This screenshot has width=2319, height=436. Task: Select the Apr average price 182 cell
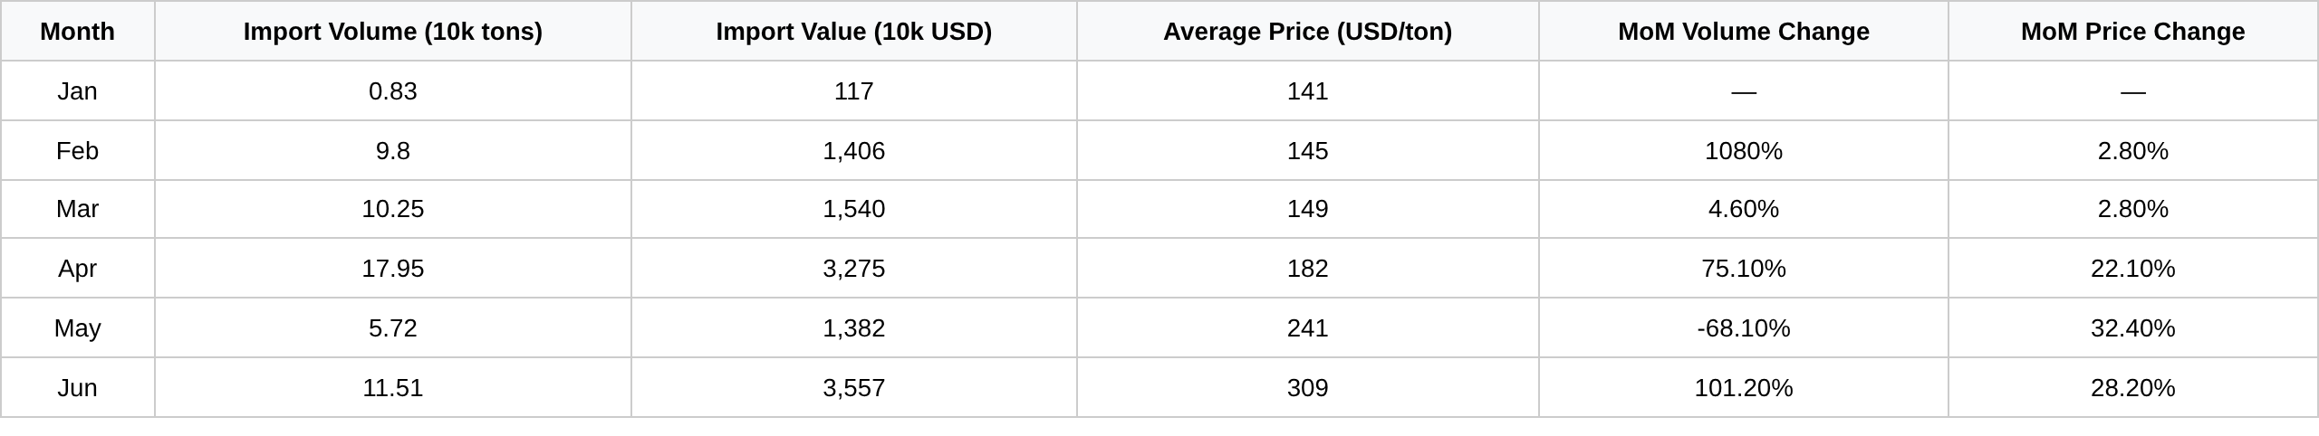coord(1308,269)
